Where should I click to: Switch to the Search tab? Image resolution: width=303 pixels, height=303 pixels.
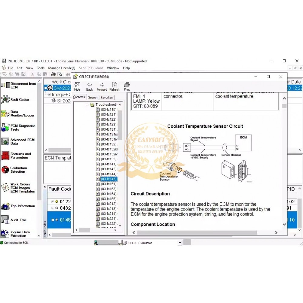(x=93, y=97)
